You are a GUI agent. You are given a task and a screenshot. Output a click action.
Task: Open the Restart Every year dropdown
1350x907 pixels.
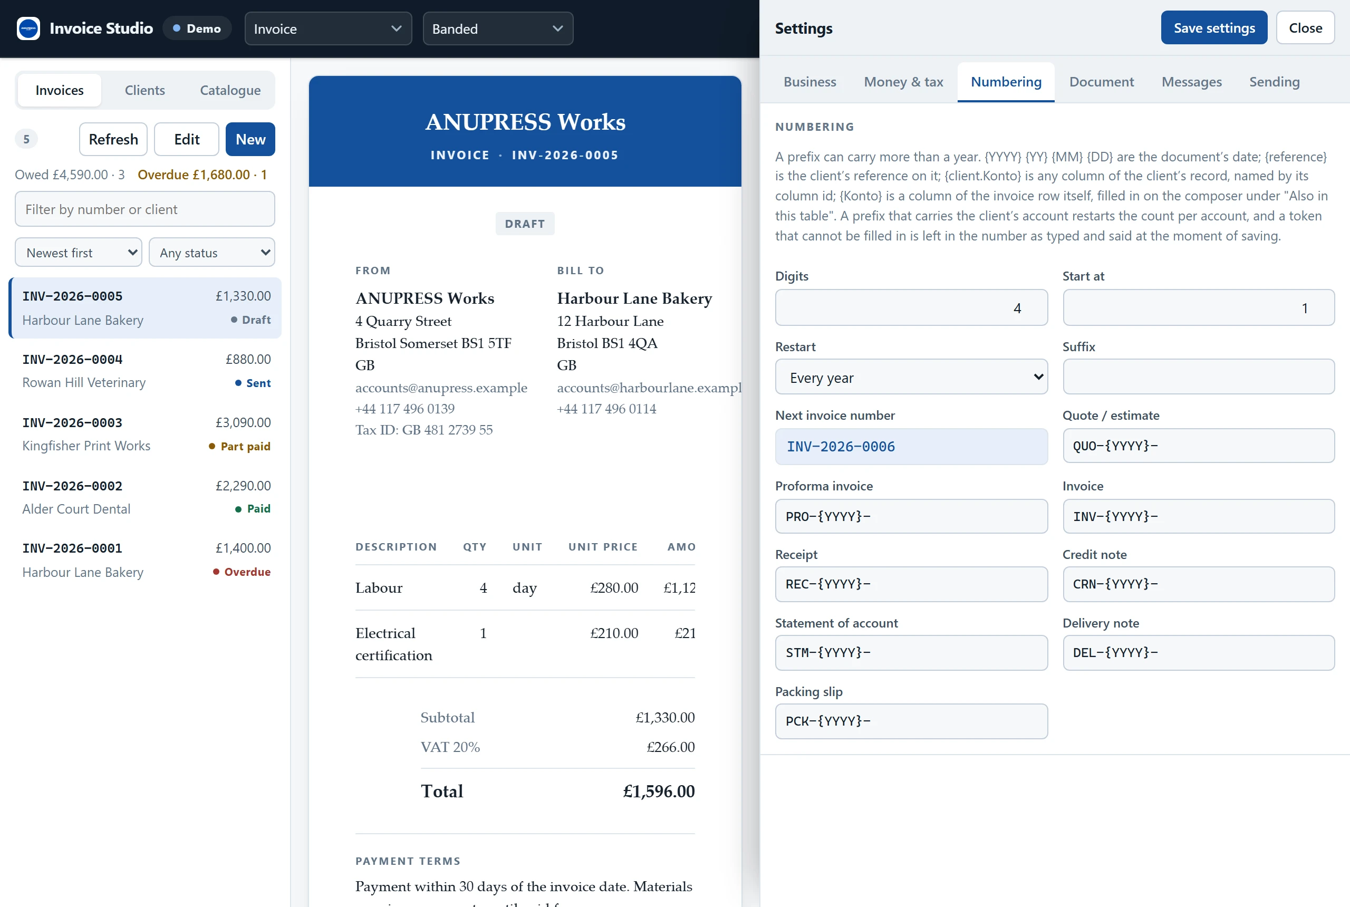point(911,377)
